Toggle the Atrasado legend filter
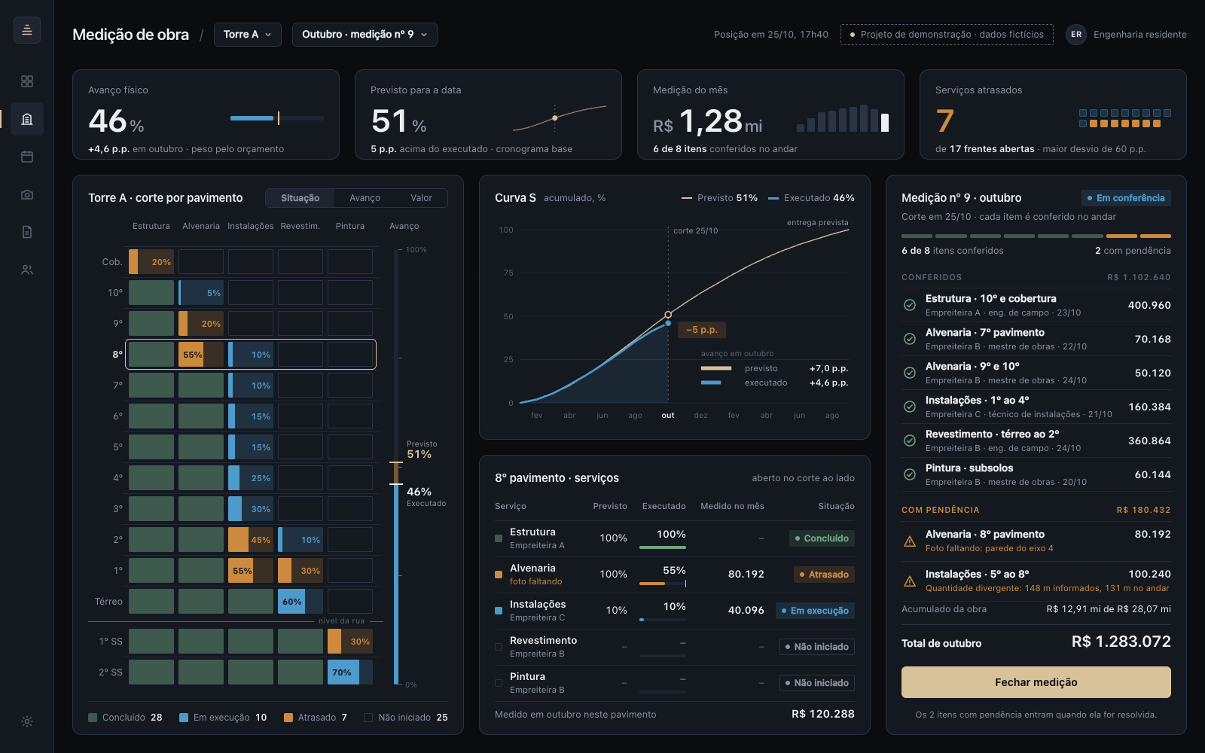 [316, 718]
